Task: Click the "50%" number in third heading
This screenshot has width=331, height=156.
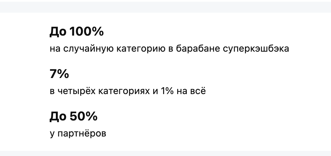Action: (83, 117)
